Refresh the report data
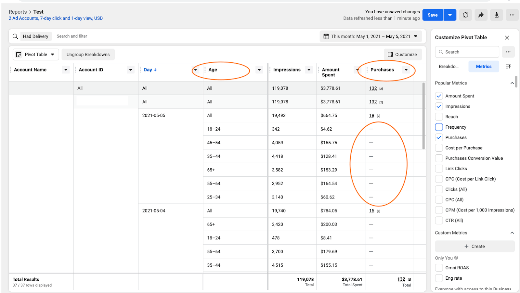 pos(465,15)
